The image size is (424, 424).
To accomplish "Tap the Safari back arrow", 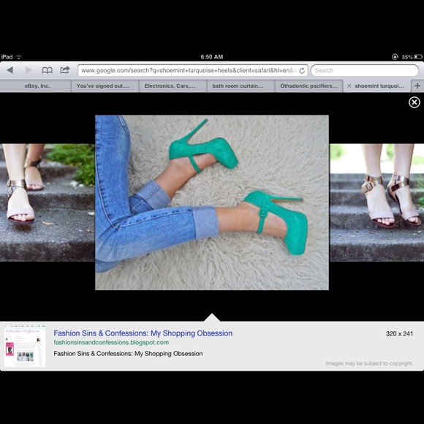I will [x=10, y=70].
